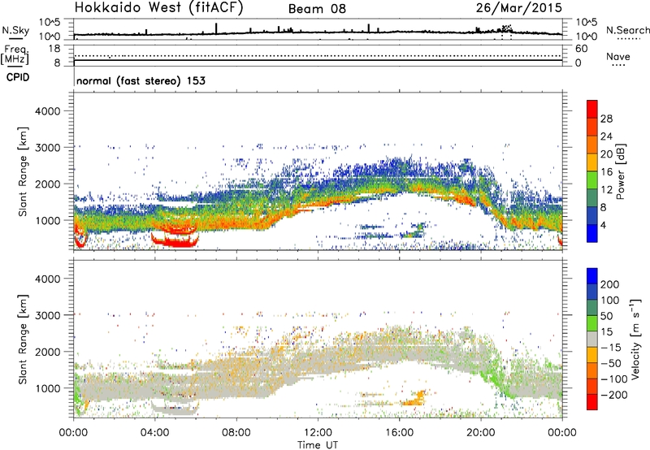Click orange velocity patch near 17:00 in velocity panel
This screenshot has height=450, width=650.
point(414,398)
